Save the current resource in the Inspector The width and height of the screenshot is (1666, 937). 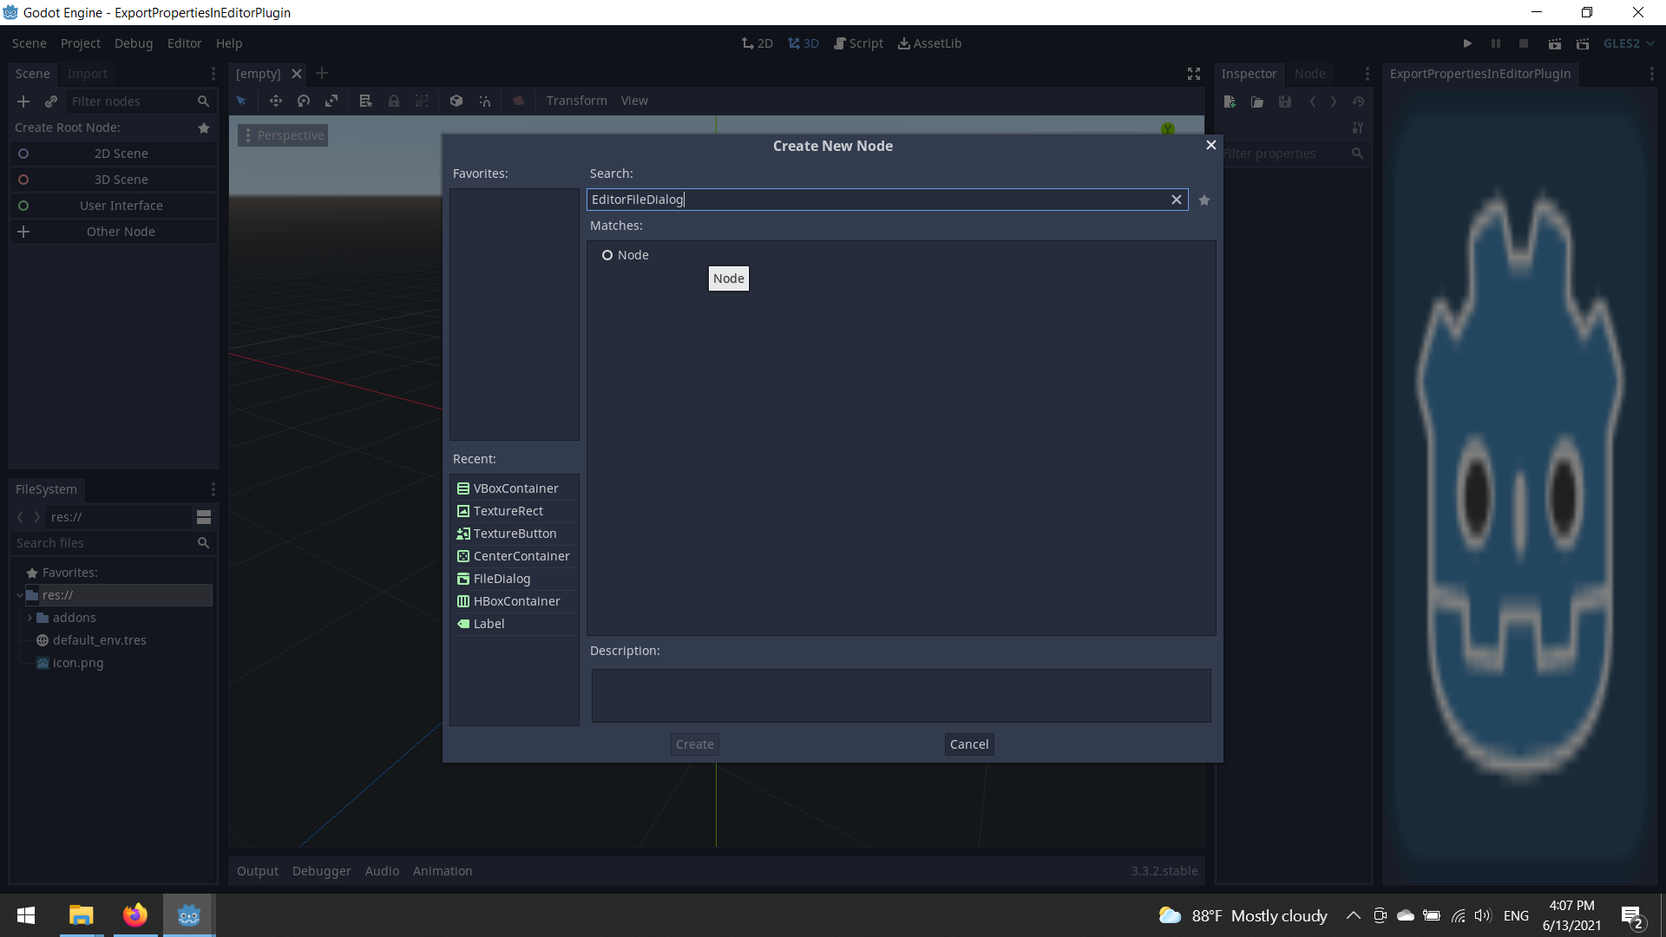point(1284,102)
